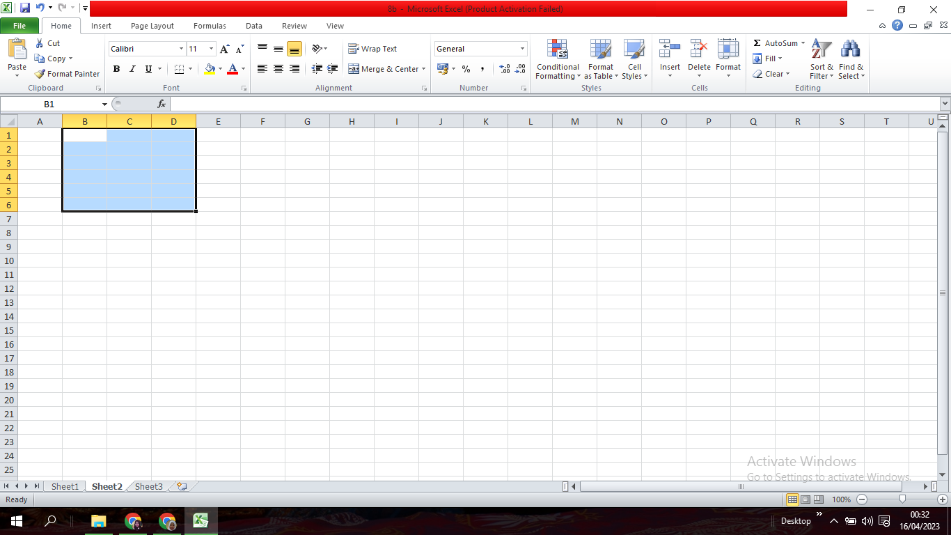Click the Insert cells icon
951x535 pixels.
(x=670, y=49)
